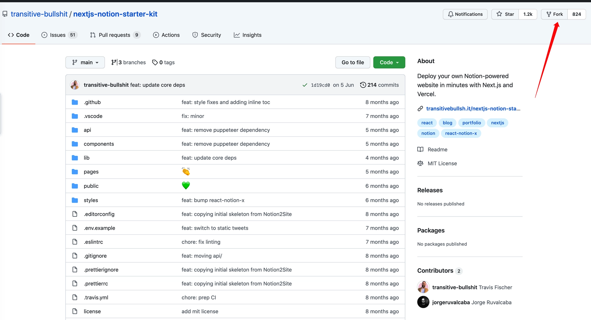Switch to the Code tab

19,35
